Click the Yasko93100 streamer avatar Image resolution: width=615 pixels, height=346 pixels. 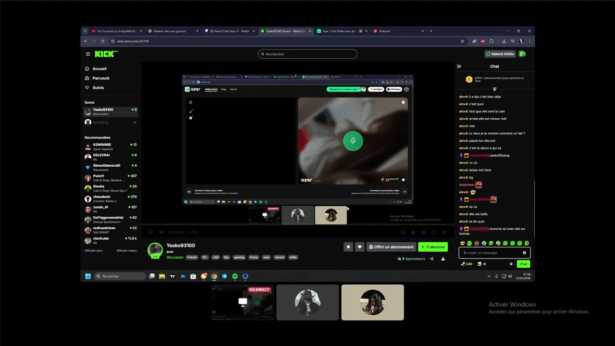(155, 250)
